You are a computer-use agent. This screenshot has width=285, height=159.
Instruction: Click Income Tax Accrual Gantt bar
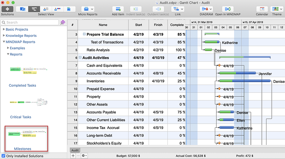[x=227, y=127]
